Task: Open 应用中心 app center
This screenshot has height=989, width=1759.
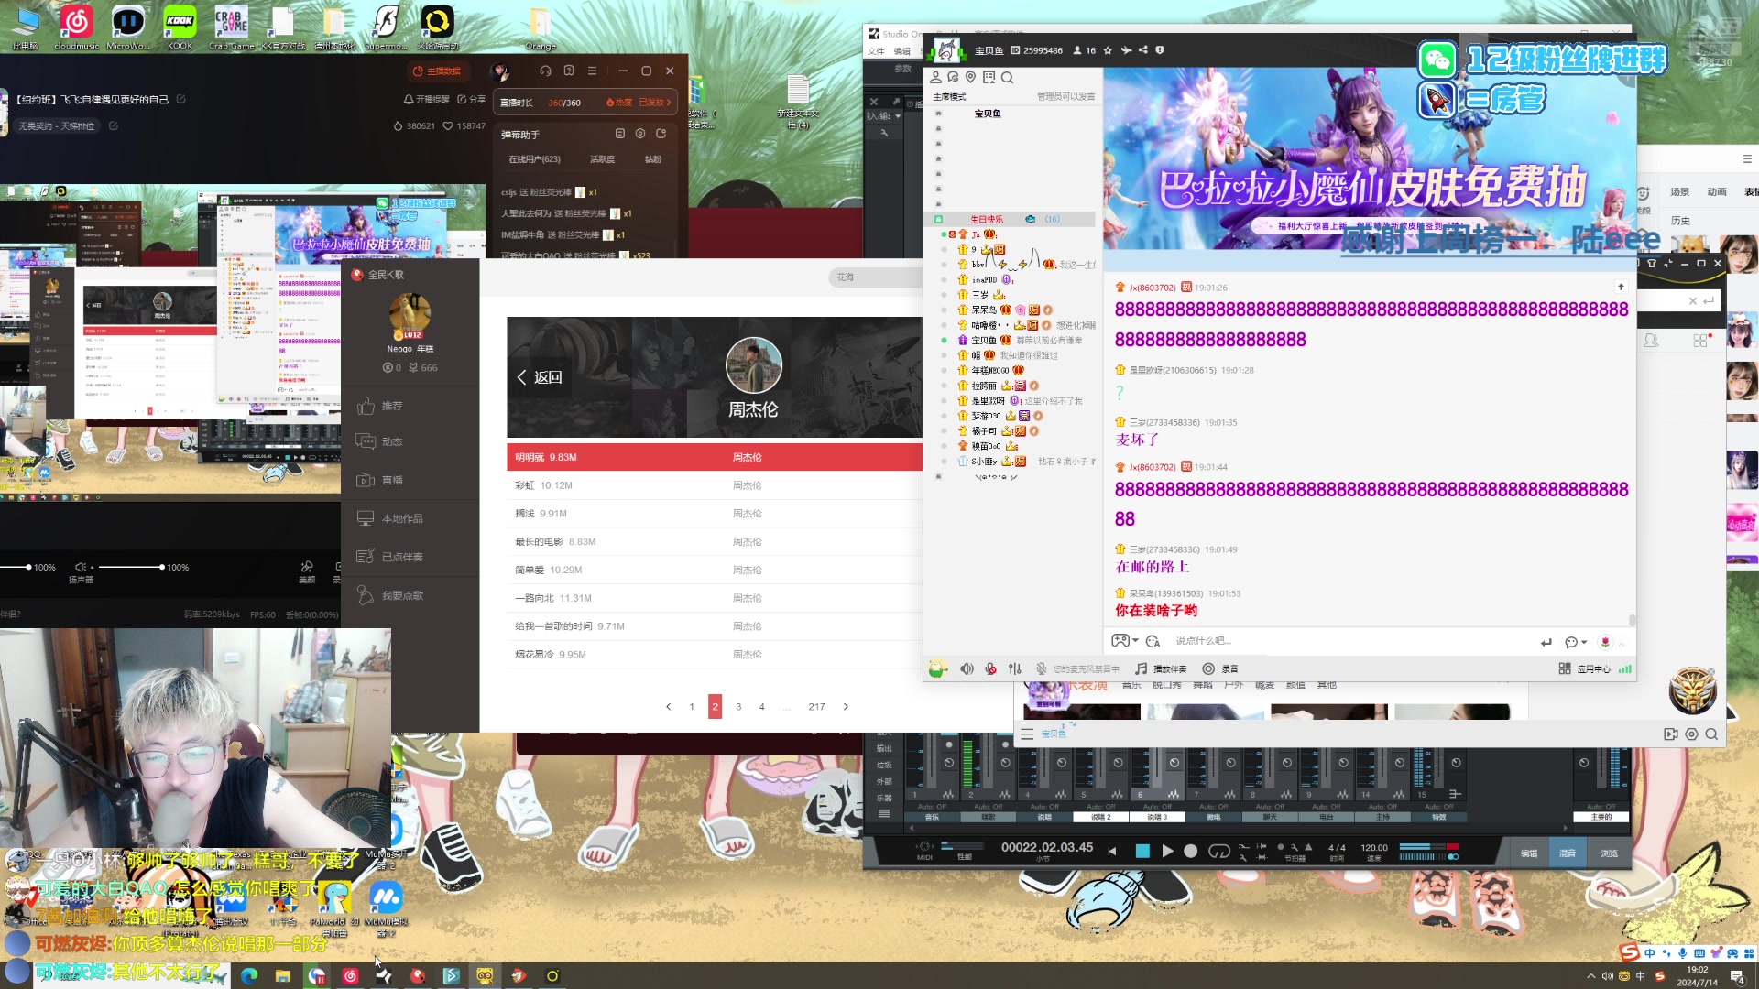Action: click(1585, 669)
